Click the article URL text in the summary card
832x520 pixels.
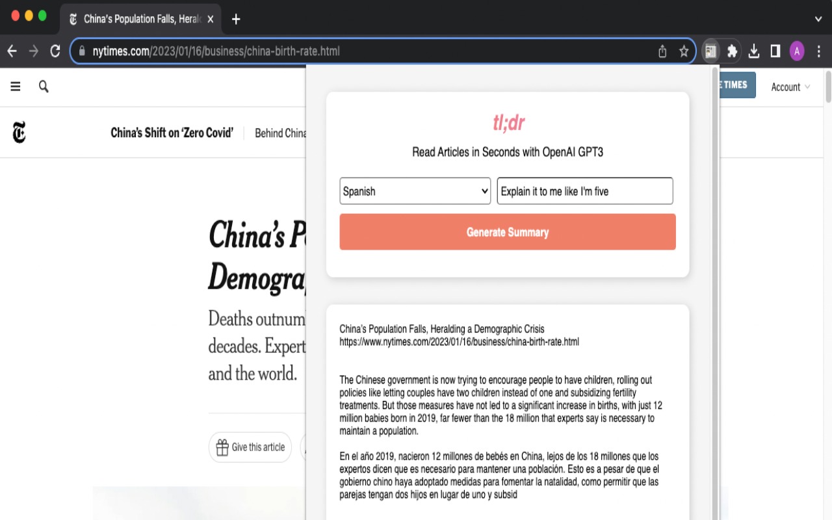459,342
